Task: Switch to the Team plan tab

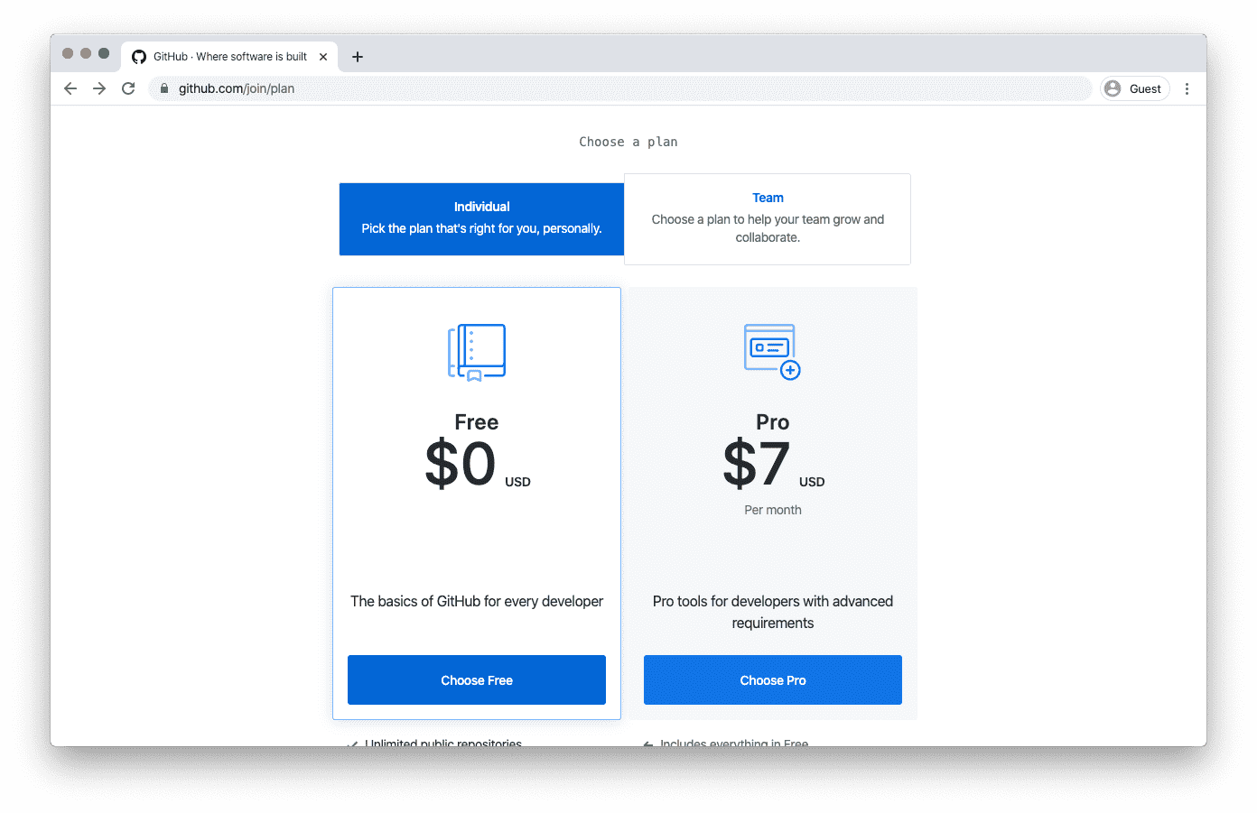Action: 768,219
